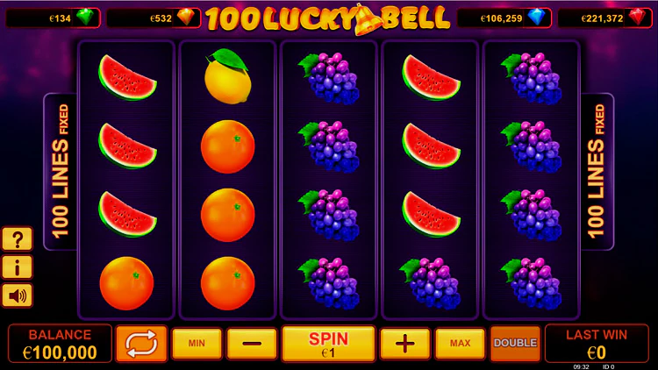Click the SPIN €1 button
The width and height of the screenshot is (658, 370).
pos(329,344)
